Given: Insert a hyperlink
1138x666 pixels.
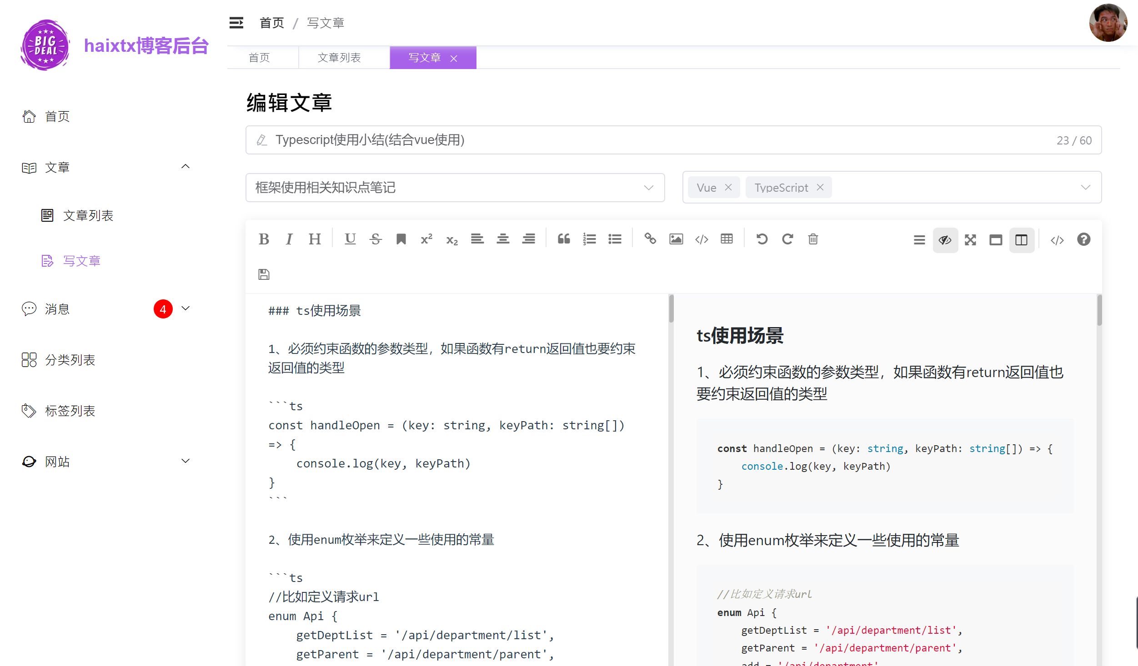Looking at the screenshot, I should tap(650, 239).
